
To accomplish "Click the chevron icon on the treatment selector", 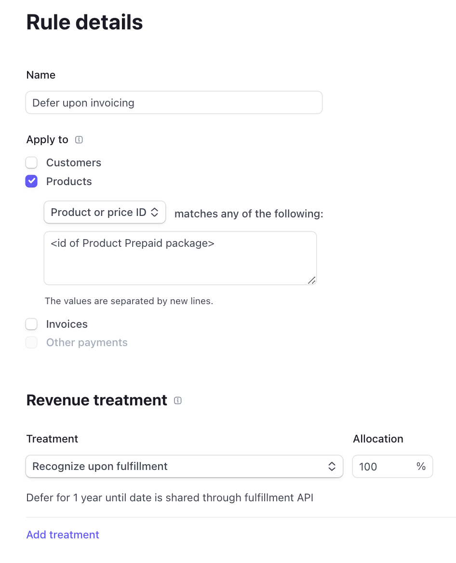I will (x=332, y=466).
